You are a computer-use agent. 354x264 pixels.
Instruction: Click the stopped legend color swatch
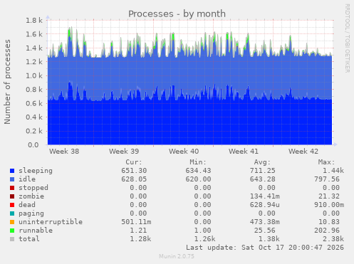coord(12,188)
